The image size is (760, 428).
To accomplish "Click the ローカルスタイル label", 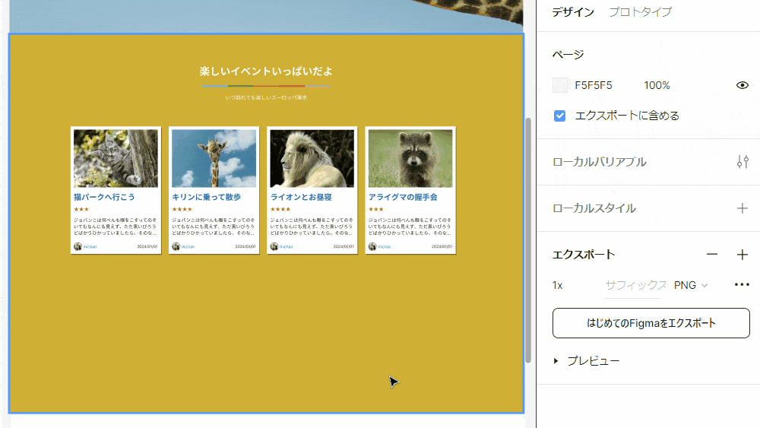I will pyautogui.click(x=594, y=208).
